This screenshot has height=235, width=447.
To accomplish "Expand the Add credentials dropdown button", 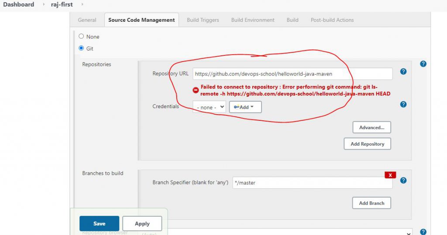I will pos(245,107).
